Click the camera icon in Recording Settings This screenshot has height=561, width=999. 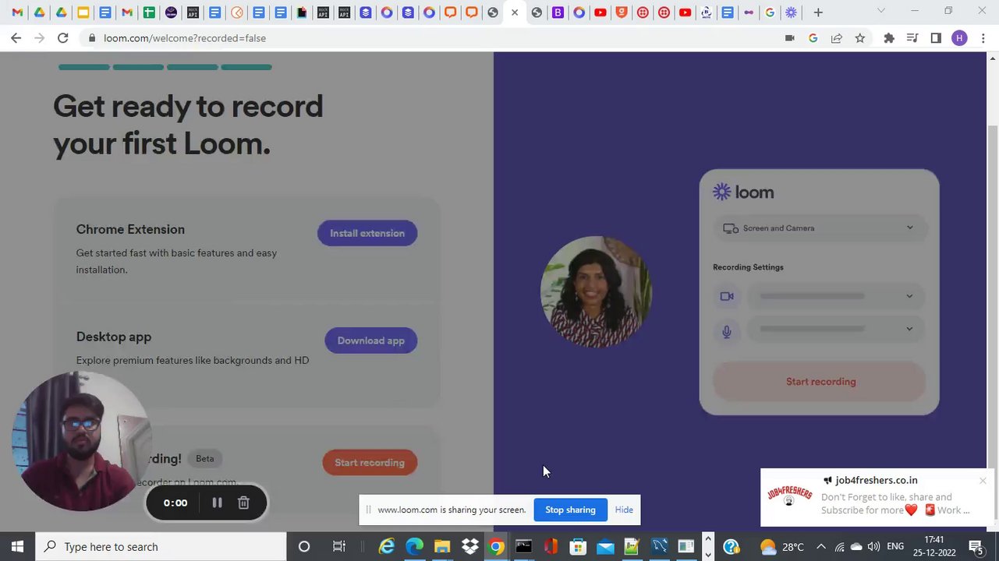pyautogui.click(x=727, y=296)
